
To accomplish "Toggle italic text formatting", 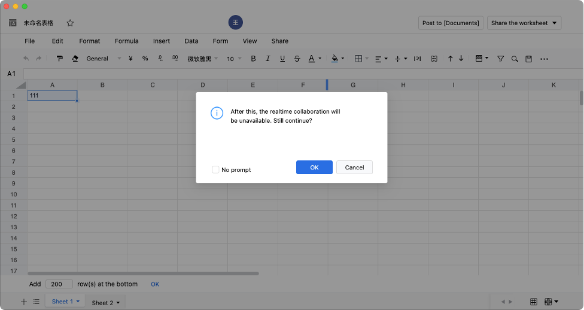I will tap(267, 59).
